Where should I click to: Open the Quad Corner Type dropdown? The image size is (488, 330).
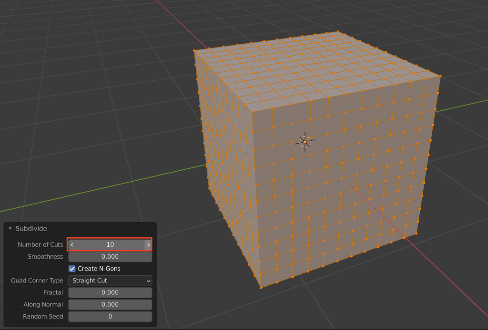[110, 281]
